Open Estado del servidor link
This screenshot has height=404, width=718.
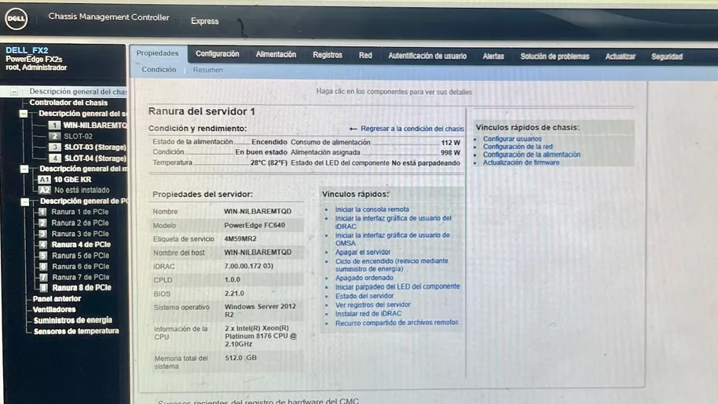364,296
